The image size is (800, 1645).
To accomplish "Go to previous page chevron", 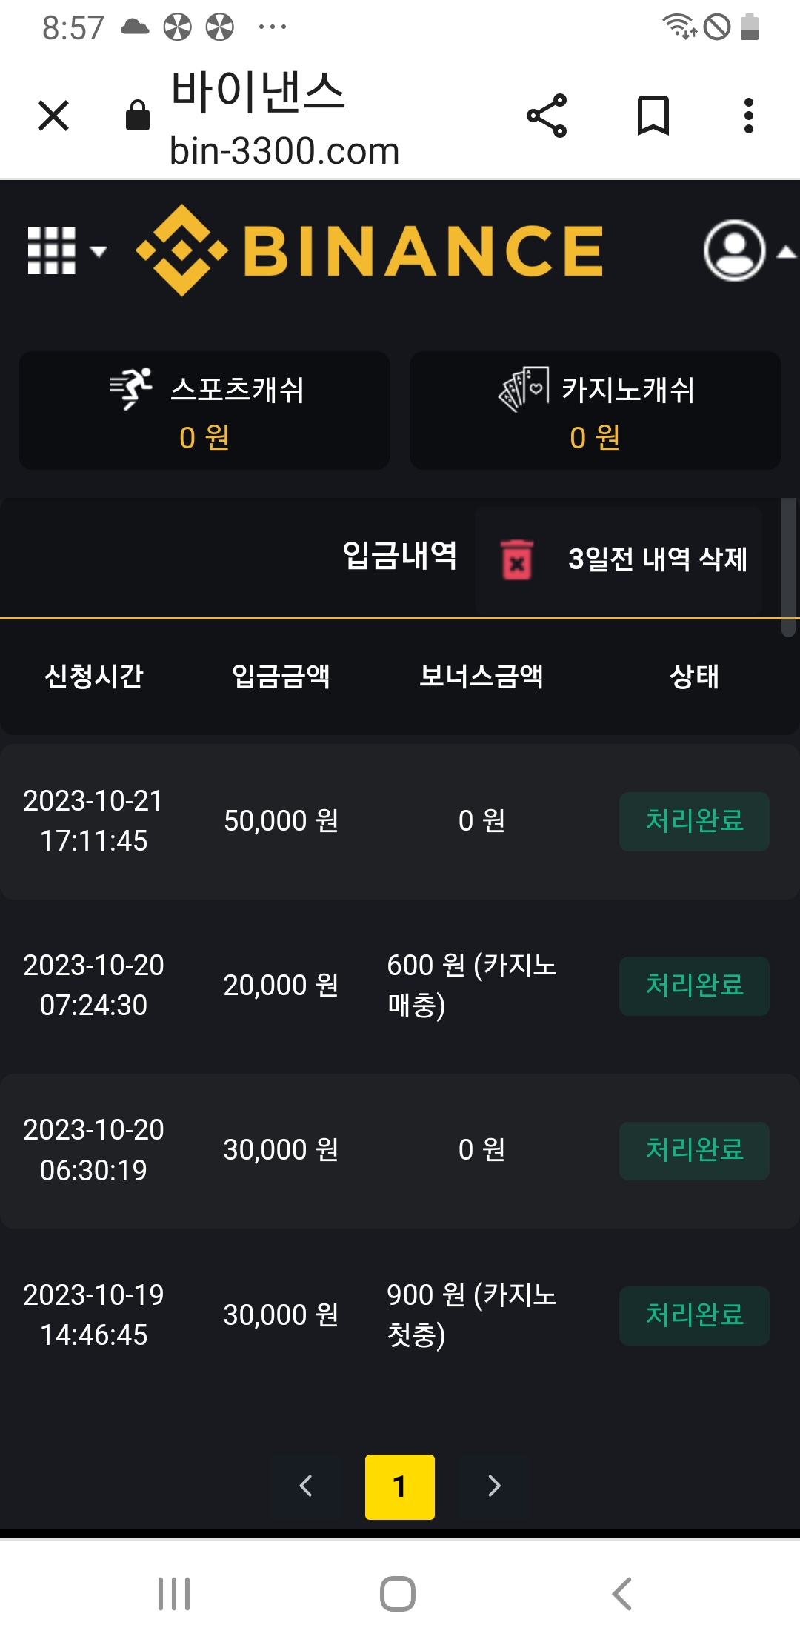I will coord(306,1486).
